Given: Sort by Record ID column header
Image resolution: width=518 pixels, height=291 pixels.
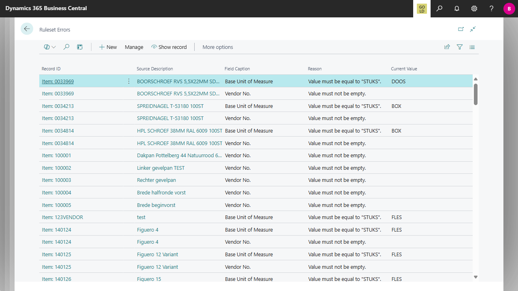Looking at the screenshot, I should pyautogui.click(x=51, y=69).
